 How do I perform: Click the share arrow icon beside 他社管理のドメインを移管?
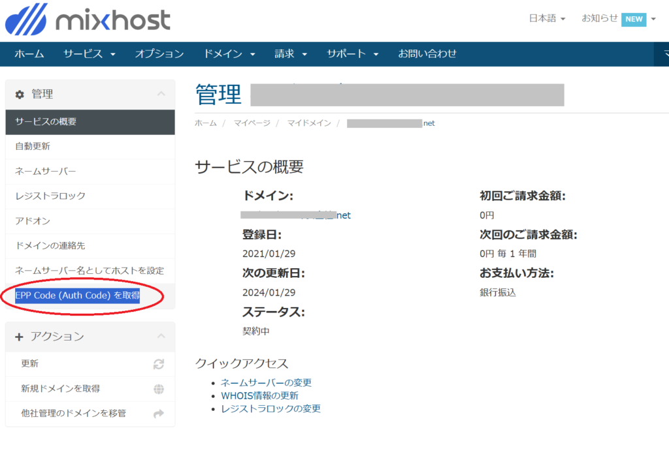pos(158,414)
